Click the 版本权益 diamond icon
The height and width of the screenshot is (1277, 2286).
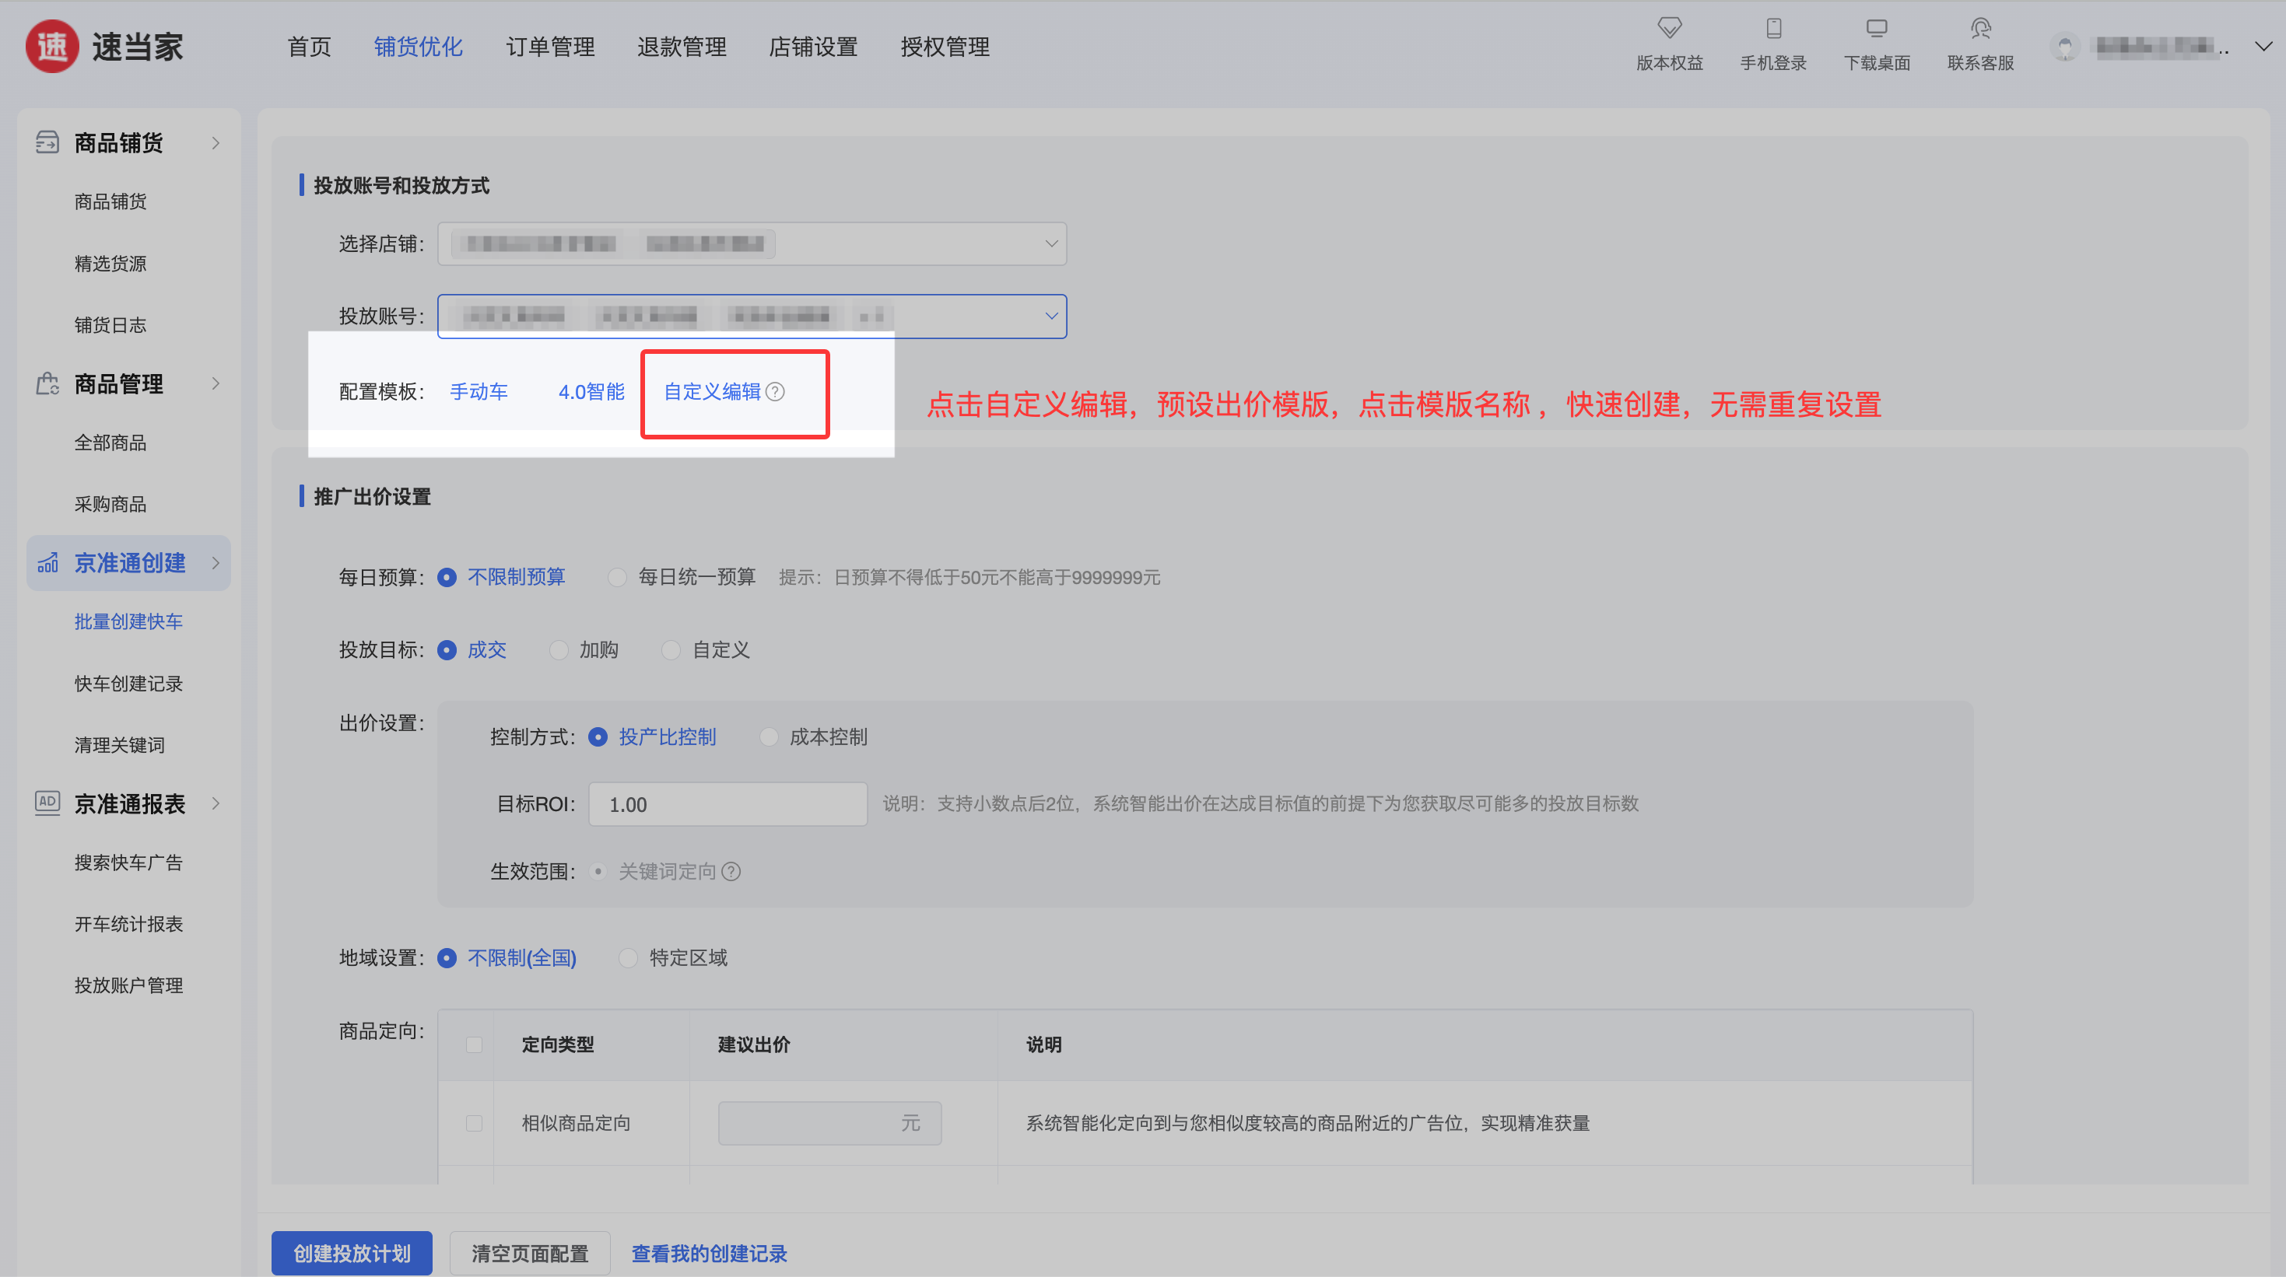click(x=1669, y=28)
